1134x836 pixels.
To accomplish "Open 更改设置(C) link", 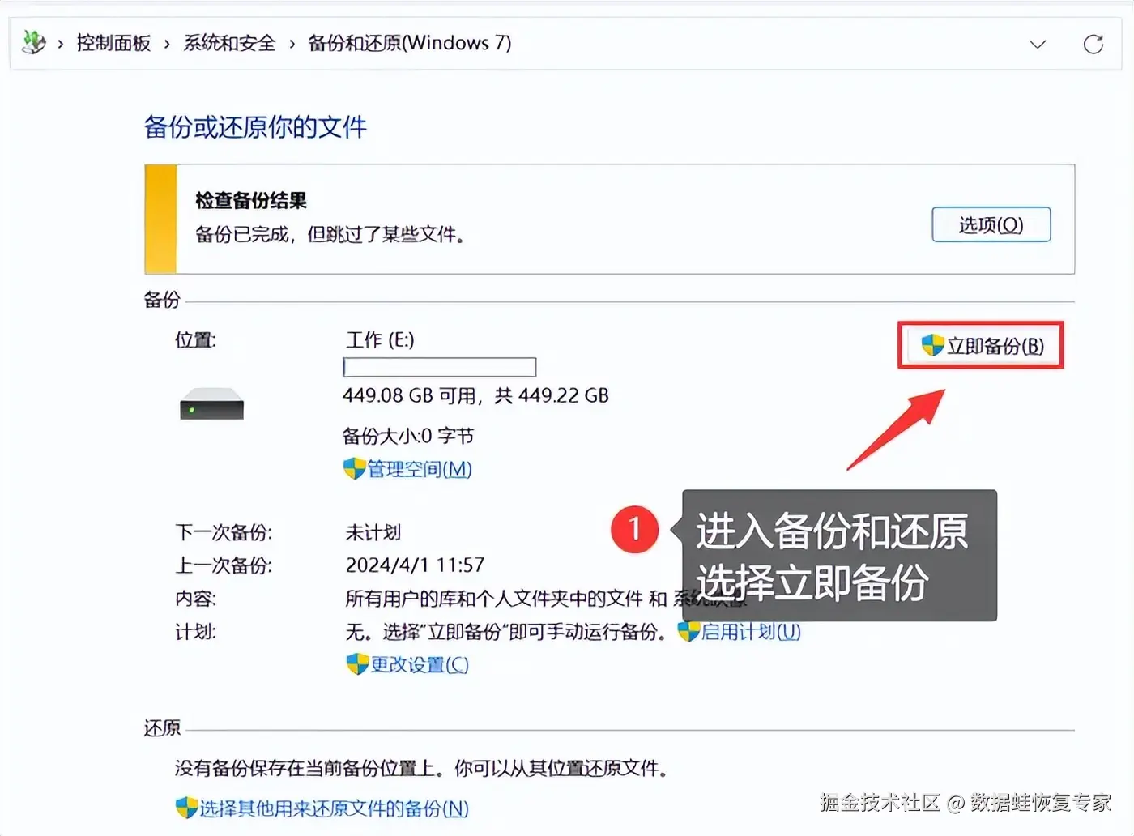I will [x=420, y=665].
